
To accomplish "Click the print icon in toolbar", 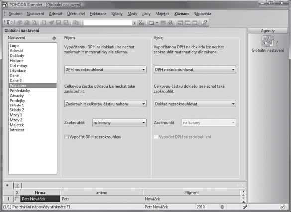I will (x=27, y=23).
